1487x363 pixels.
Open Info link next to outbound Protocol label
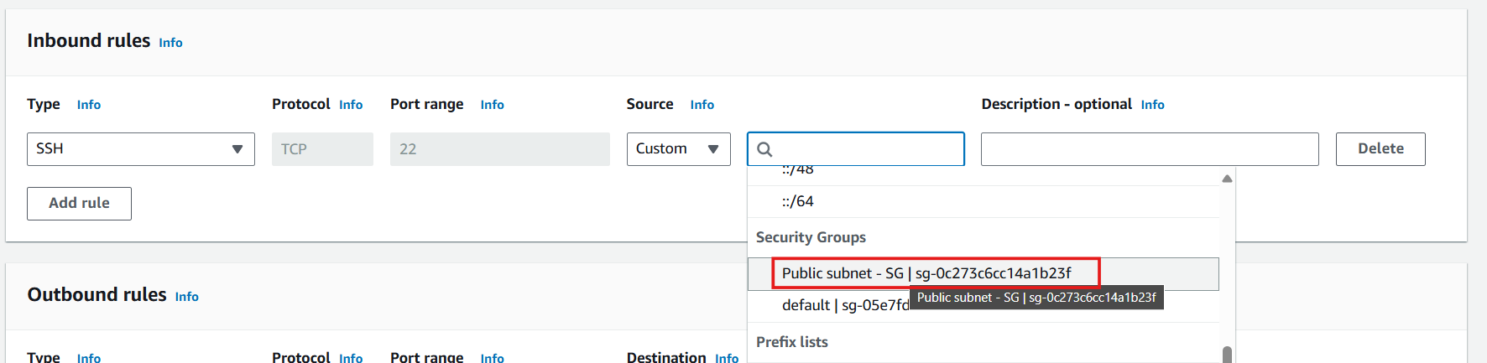pyautogui.click(x=351, y=358)
